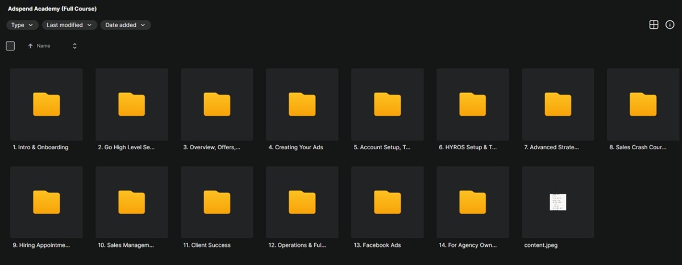This screenshot has width=682, height=265.
Task: Open the Hiring Appointment folder
Action: 47,202
